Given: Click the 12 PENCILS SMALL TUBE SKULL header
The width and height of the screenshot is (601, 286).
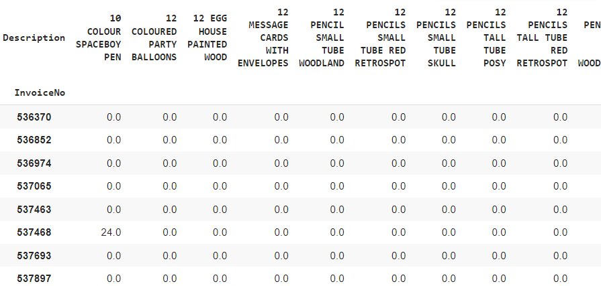Looking at the screenshot, I should [x=442, y=38].
